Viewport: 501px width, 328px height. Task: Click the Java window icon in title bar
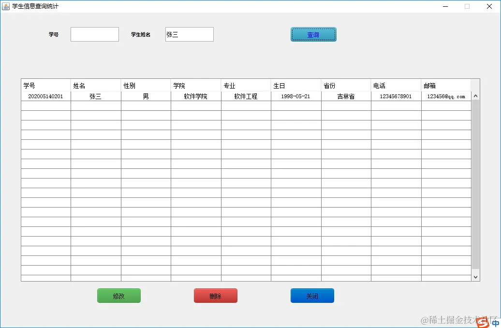6,6
